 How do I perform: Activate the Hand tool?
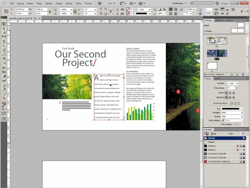click(x=4, y=93)
